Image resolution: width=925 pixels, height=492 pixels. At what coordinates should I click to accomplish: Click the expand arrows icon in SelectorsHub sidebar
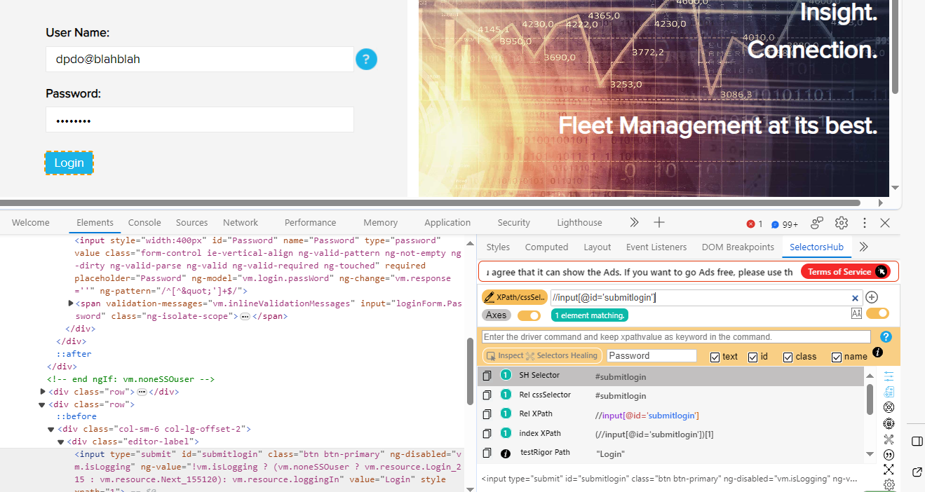pos(889,470)
